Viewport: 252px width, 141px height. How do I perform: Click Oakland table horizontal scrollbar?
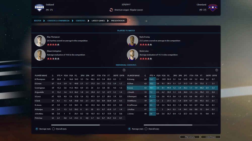[76, 125]
